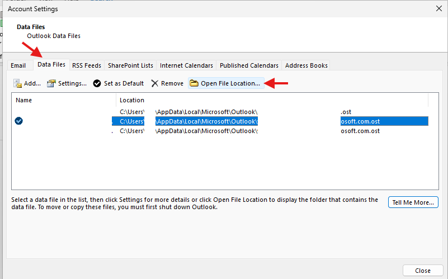
Task: Close the Account Settings dialog
Action: coord(439,9)
